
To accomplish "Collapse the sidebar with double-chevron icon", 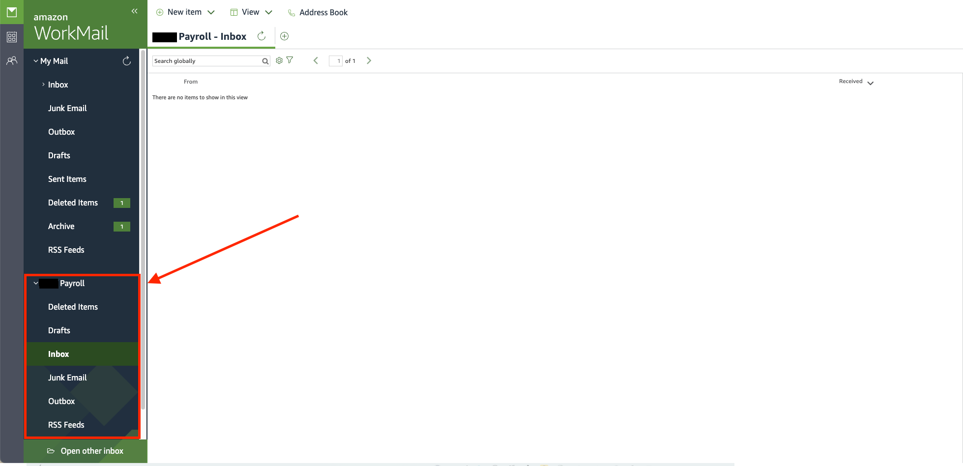I will [134, 11].
